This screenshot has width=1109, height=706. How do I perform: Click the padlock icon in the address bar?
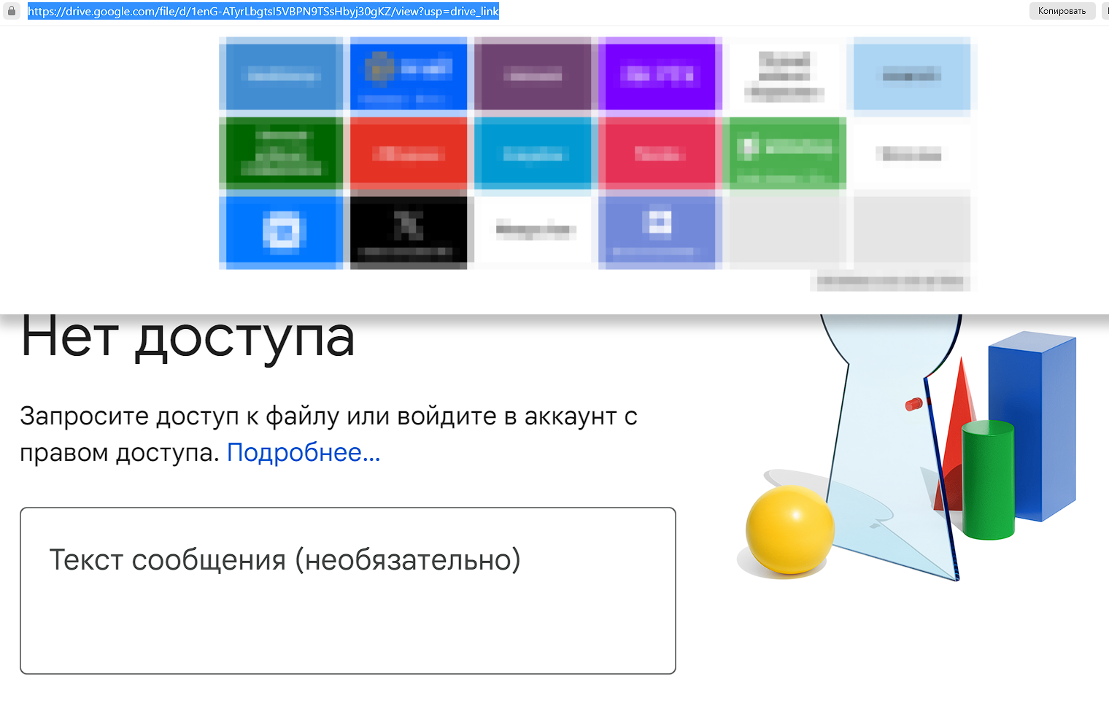click(x=11, y=11)
